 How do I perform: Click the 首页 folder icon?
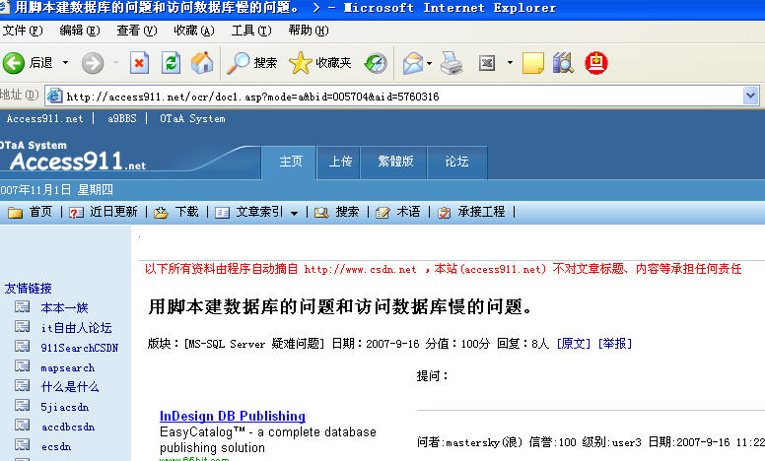15,213
